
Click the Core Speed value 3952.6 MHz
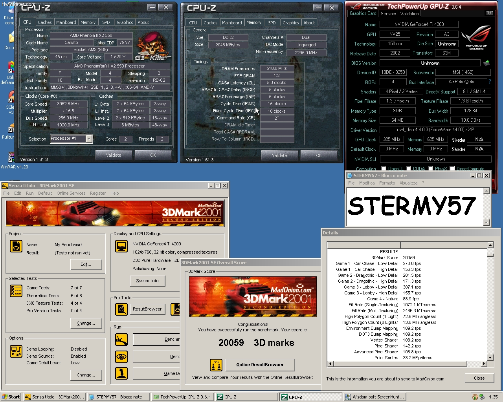[69, 104]
